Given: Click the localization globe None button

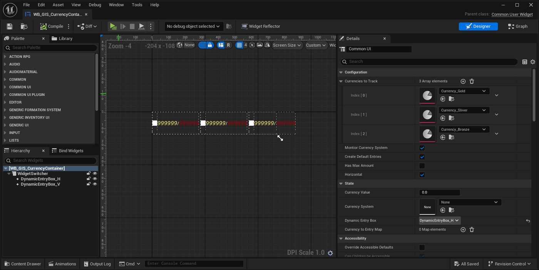Looking at the screenshot, I should coord(186,45).
